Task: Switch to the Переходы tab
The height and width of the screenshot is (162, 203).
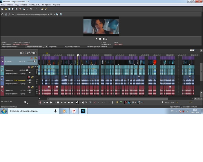Action: tap(53, 46)
